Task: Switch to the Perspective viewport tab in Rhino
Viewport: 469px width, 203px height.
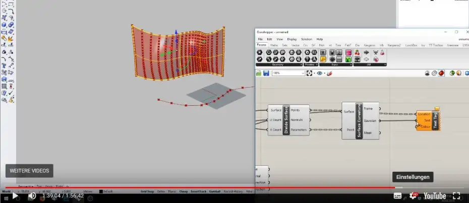Action: point(25,186)
